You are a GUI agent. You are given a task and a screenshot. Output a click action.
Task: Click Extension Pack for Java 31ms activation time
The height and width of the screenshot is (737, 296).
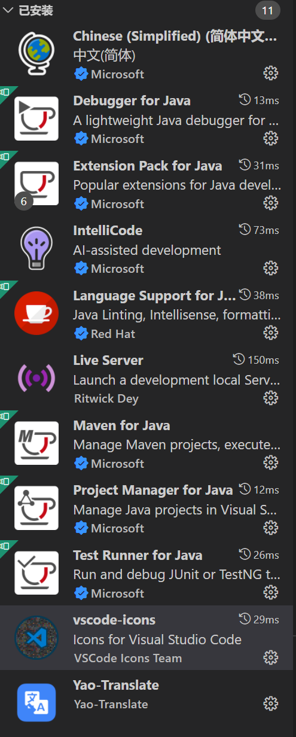[x=258, y=165]
